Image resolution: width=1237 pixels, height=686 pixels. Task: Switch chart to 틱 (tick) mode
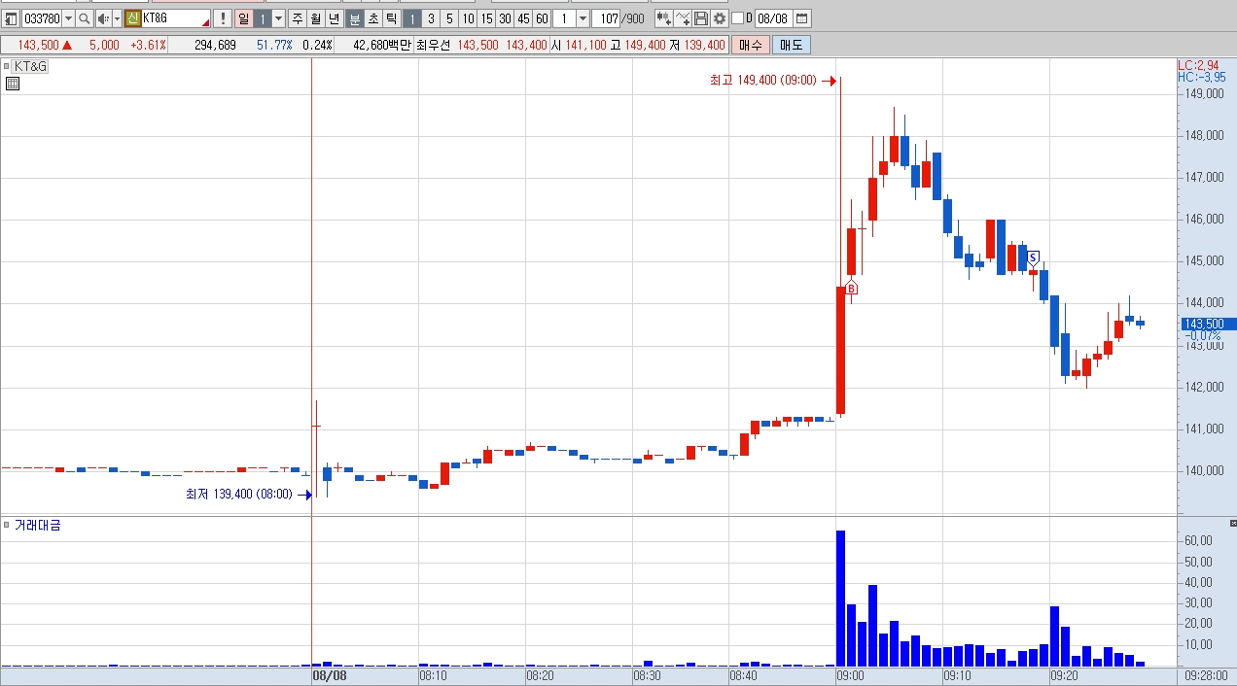click(x=391, y=18)
